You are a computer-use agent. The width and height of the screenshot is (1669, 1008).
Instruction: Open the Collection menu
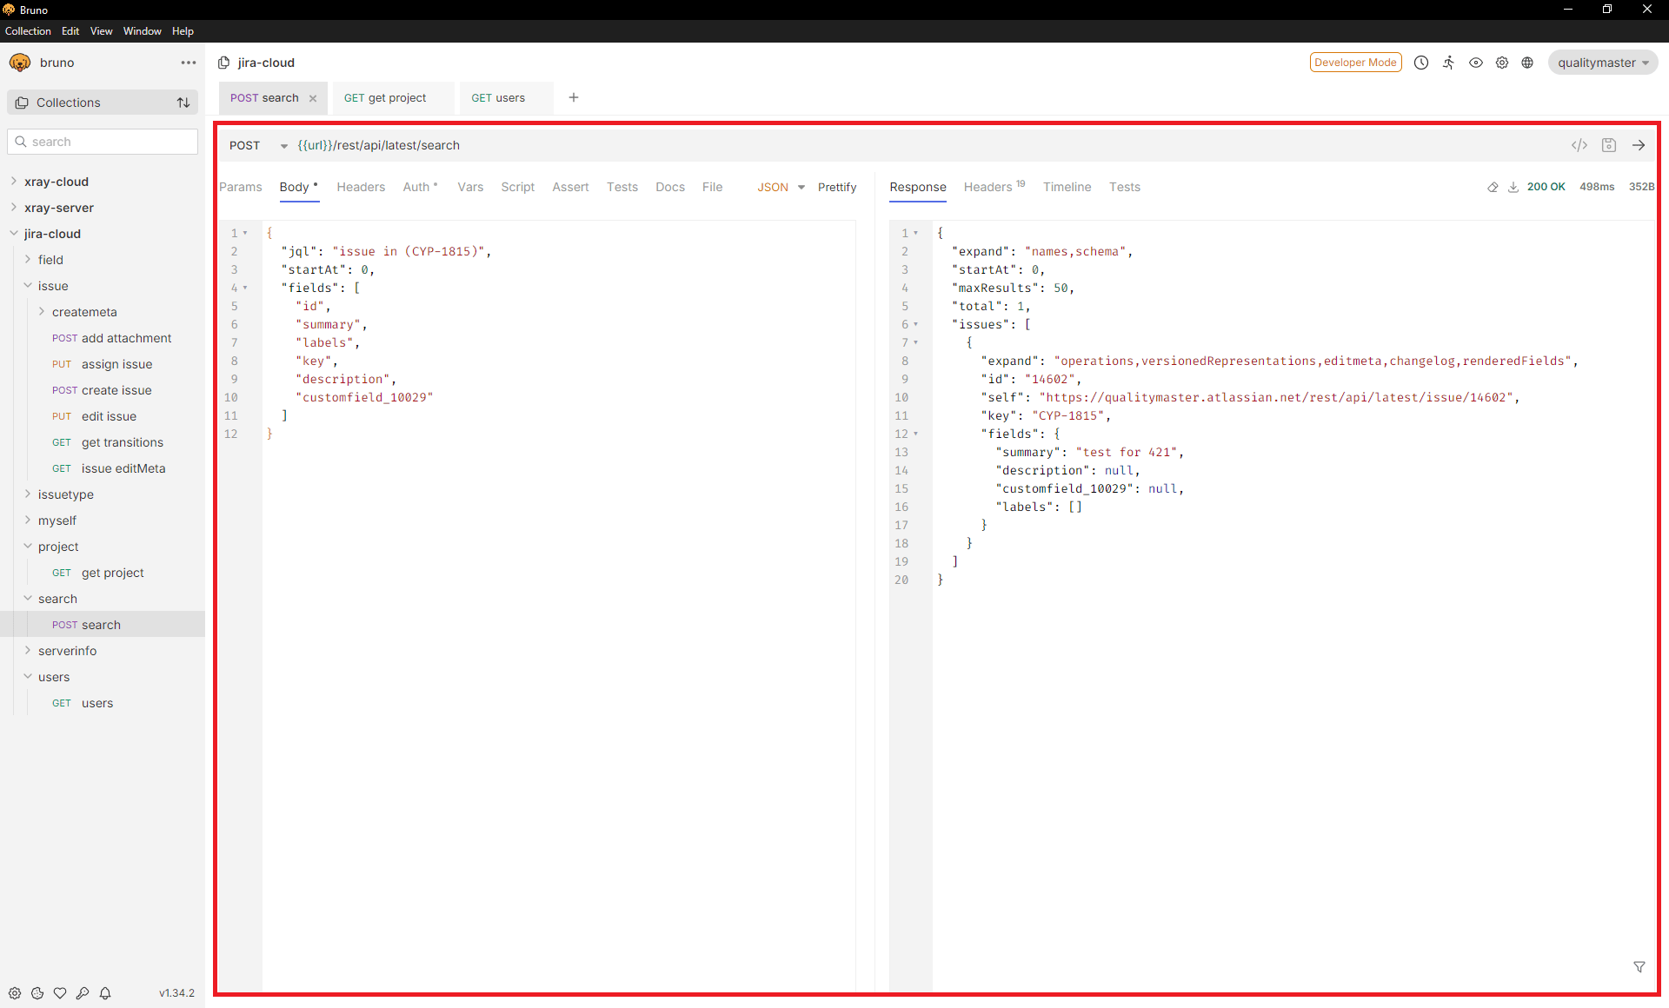28,30
